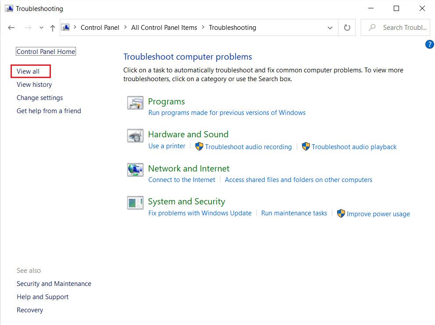Click Troubleshoot audio playback
Image resolution: width=435 pixels, height=325 pixels.
(x=354, y=146)
